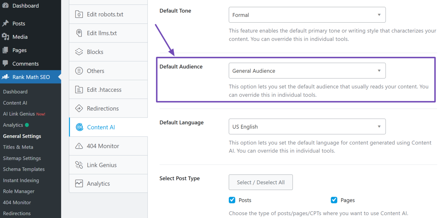The width and height of the screenshot is (445, 218).
Task: Click the 404 Monitor warning triangle icon
Action: tap(79, 146)
